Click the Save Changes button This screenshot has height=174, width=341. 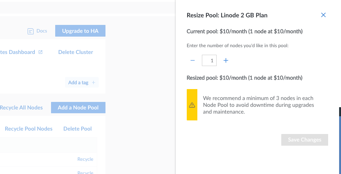(304, 140)
